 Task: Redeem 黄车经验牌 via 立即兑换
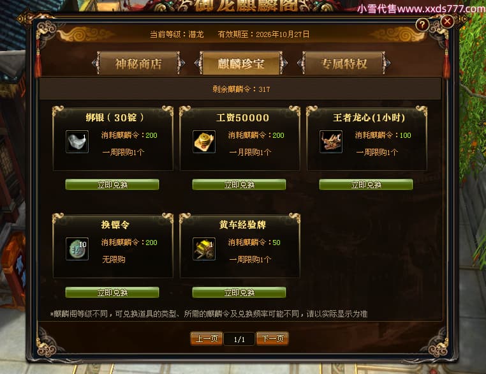tap(239, 292)
